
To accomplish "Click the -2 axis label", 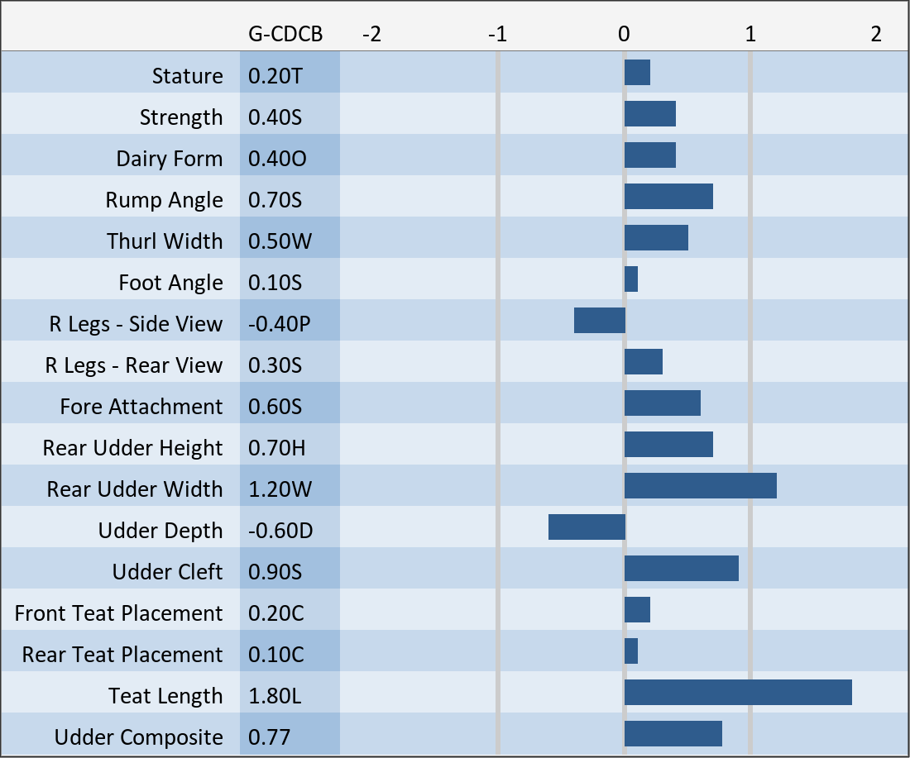I will 372,34.
